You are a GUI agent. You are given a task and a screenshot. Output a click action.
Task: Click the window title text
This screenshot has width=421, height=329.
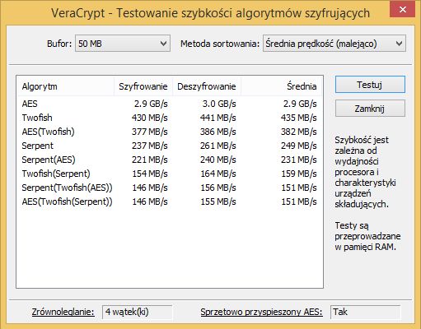coord(210,13)
